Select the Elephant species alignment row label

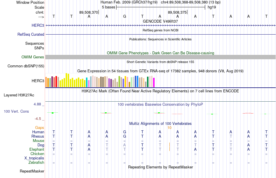[x=37, y=149]
